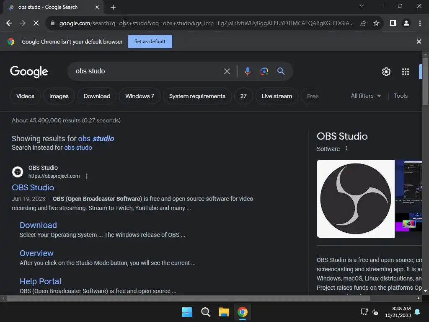Viewport: 429px width, 322px height.
Task: Select the Videos filter chip
Action: pyautogui.click(x=25, y=96)
